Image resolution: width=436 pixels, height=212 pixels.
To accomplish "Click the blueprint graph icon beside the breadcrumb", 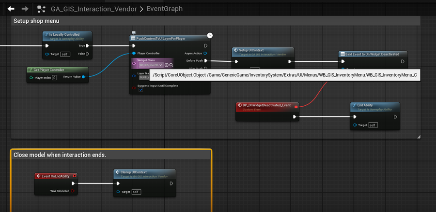I will pos(41,9).
